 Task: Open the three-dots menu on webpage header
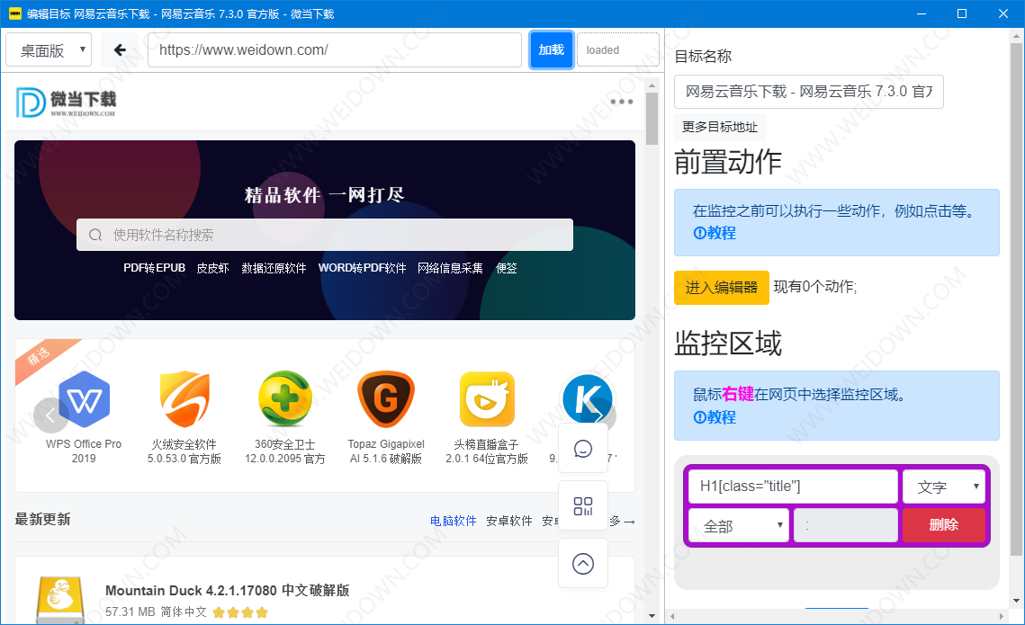(621, 102)
